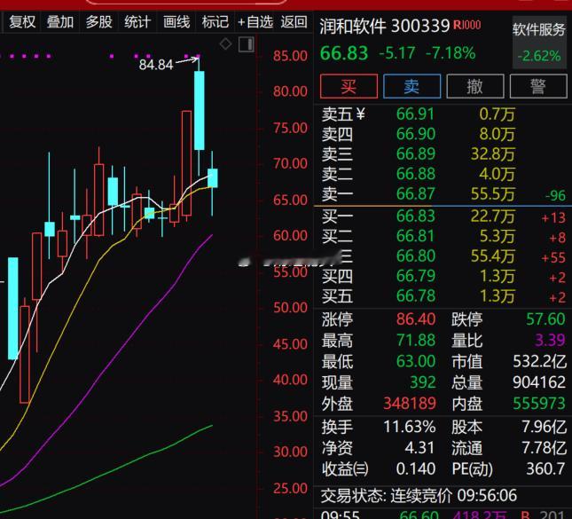Image resolution: width=572 pixels, height=519 pixels.
Task: Click the 买一 volume 22.7万
Action: (492, 216)
